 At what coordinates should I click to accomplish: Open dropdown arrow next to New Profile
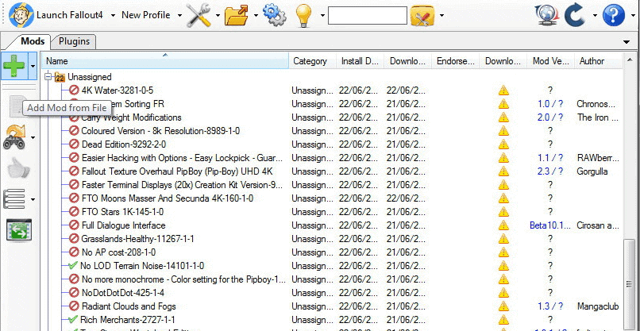pyautogui.click(x=179, y=16)
